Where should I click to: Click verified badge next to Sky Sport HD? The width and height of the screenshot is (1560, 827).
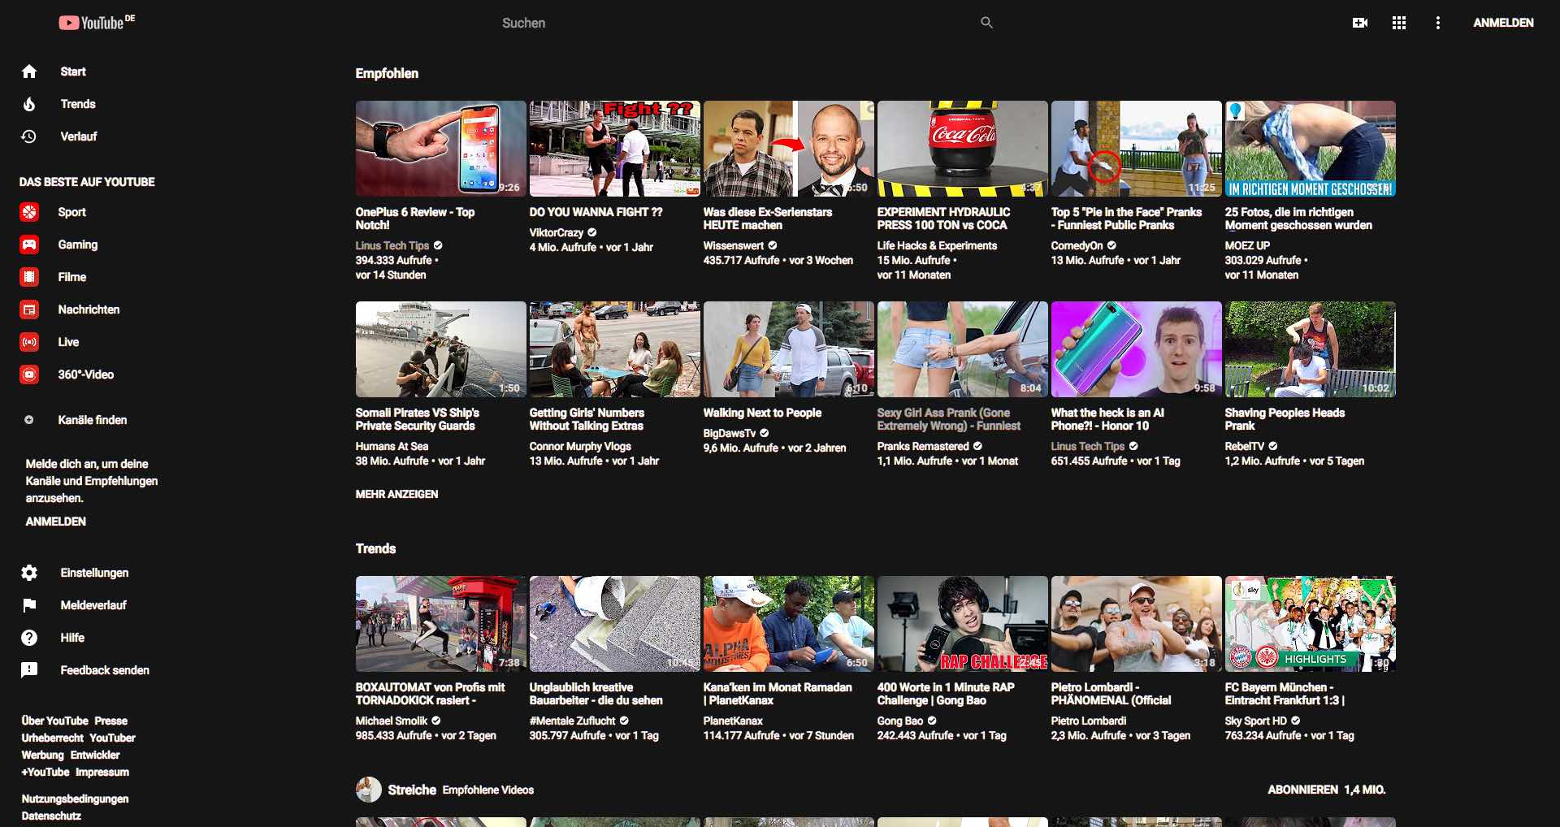[x=1296, y=721]
